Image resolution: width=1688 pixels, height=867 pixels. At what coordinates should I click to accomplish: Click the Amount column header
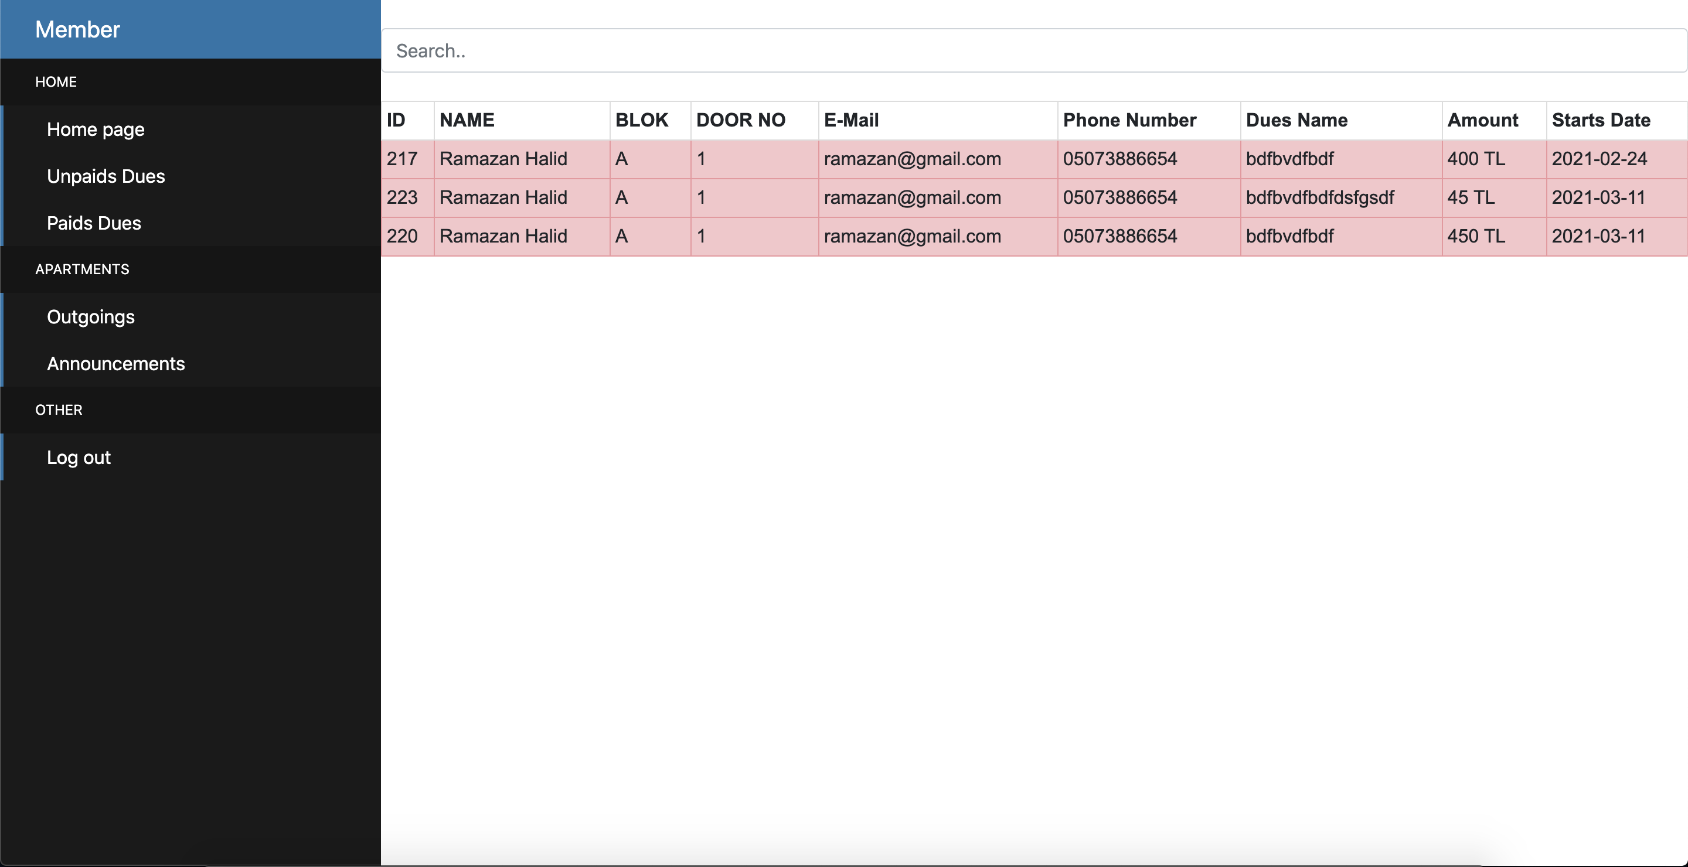pos(1482,120)
